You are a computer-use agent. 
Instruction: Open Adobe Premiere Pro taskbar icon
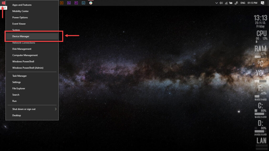click(76, 3)
